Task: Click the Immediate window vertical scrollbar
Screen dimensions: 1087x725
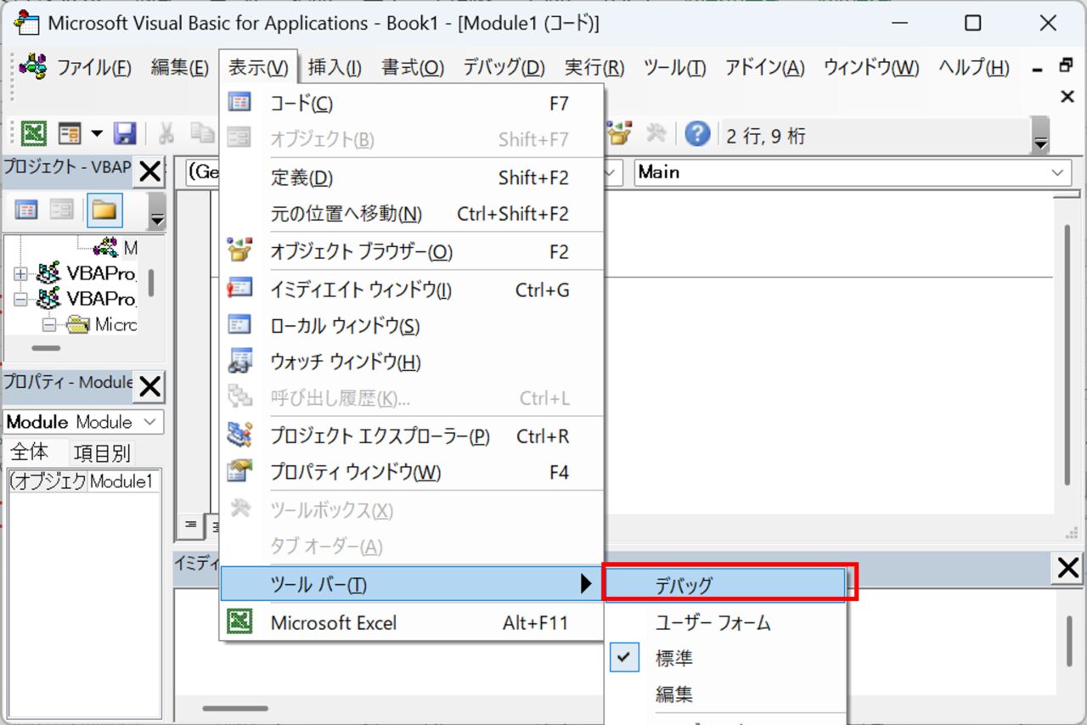Action: click(1069, 640)
